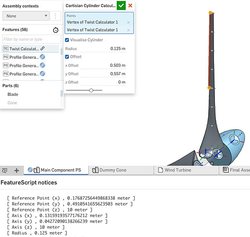Click the linked icon on second Profile Generator
The width and height of the screenshot is (250, 237).
pos(42,65)
